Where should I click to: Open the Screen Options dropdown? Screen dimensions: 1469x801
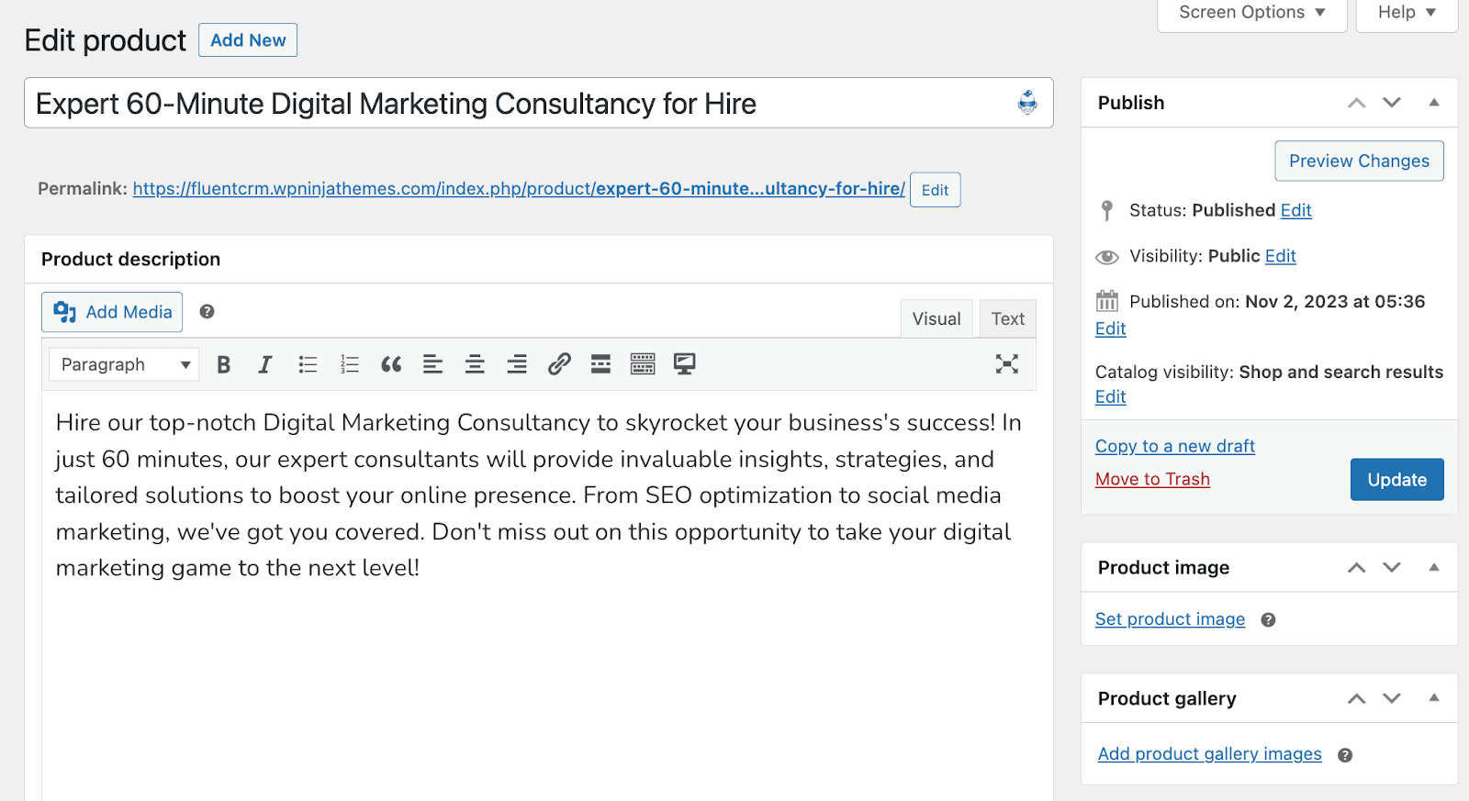(x=1251, y=13)
